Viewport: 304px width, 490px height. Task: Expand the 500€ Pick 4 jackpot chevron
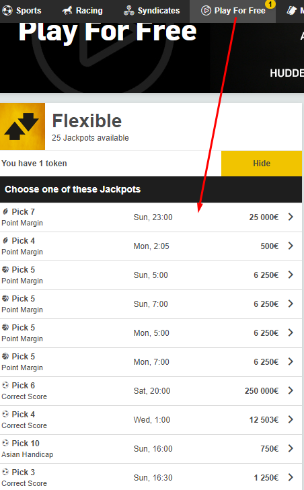point(291,246)
